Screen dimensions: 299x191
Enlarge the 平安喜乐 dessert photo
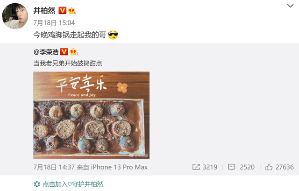point(92,115)
